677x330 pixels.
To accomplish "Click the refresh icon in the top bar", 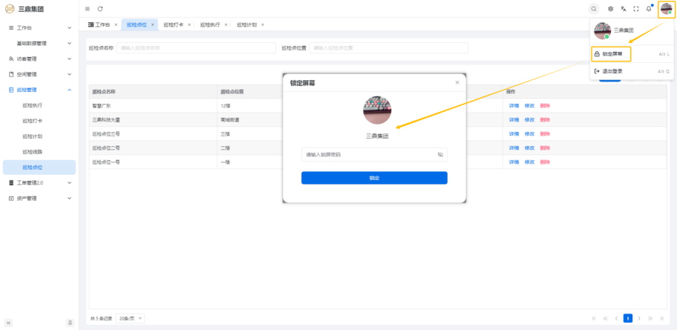I will point(100,8).
